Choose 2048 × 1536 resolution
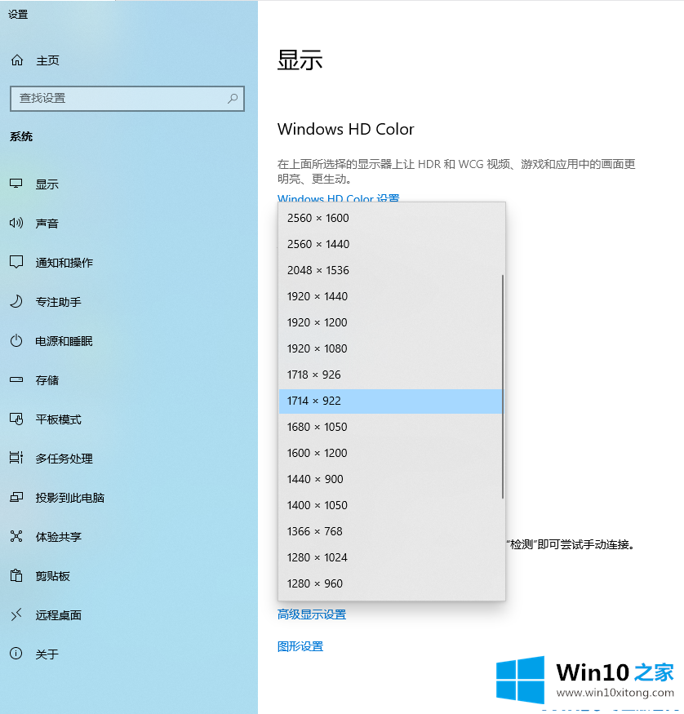Image resolution: width=684 pixels, height=714 pixels. pyautogui.click(x=391, y=270)
